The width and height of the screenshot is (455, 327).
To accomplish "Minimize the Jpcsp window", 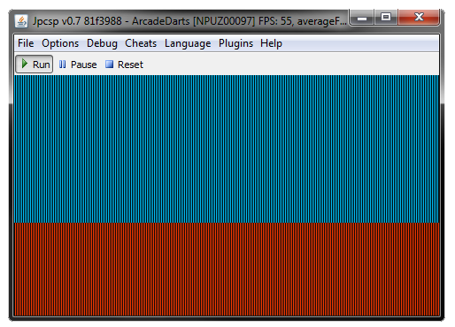I will coord(362,18).
